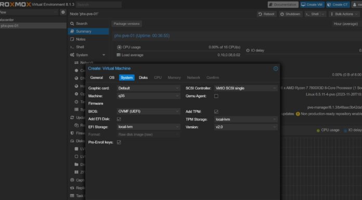Click the Replication icon in the node menu
362x200 pixels.
72,188
